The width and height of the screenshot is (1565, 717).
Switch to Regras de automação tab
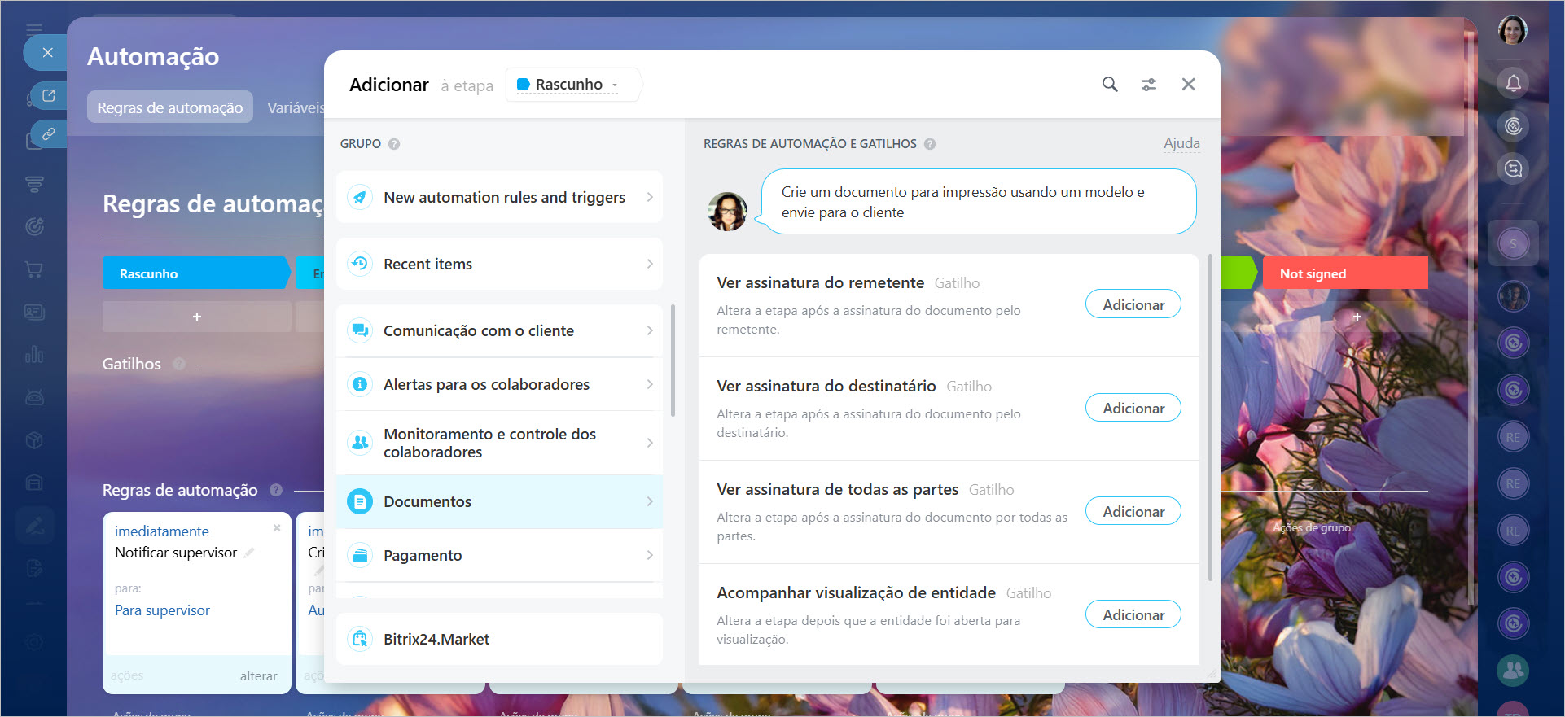(x=169, y=107)
